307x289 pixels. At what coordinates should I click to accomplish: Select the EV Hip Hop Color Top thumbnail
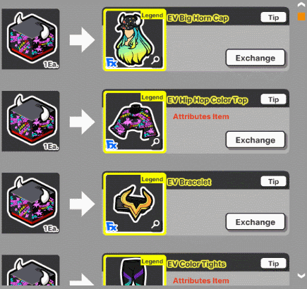[135, 122]
